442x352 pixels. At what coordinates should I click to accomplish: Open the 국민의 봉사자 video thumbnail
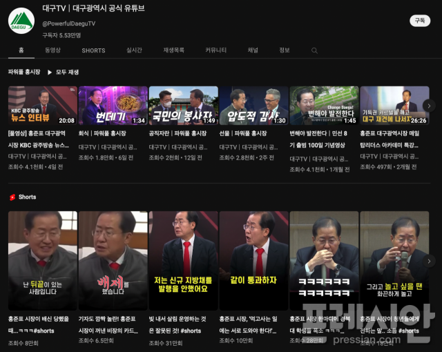tap(183, 106)
